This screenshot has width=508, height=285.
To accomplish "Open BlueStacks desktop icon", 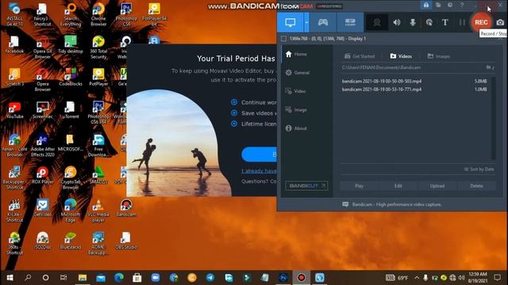I will pyautogui.click(x=71, y=241).
